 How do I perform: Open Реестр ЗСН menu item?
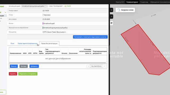click(x=120, y=2)
